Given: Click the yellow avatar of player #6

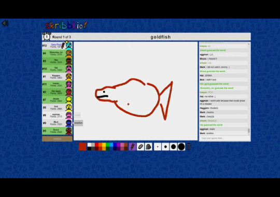Looking at the screenshot, I should pos(69,107).
